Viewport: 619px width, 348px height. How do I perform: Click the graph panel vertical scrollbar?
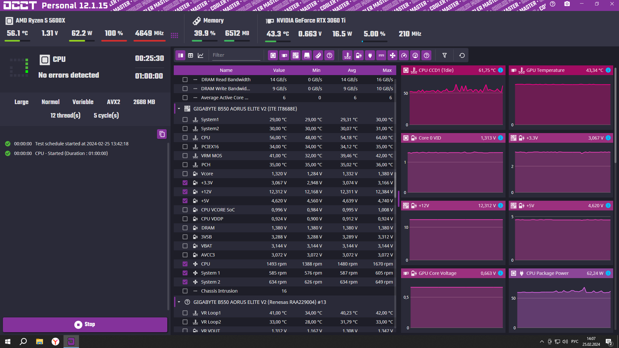pyautogui.click(x=615, y=115)
